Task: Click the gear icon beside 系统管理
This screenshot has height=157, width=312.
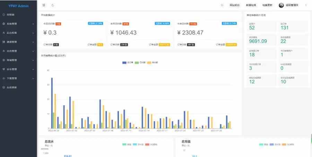Action: pos(4,24)
